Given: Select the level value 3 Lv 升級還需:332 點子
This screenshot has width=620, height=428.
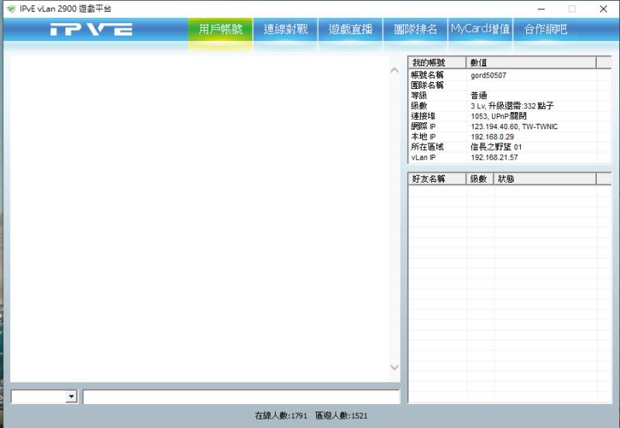Looking at the screenshot, I should (x=512, y=106).
